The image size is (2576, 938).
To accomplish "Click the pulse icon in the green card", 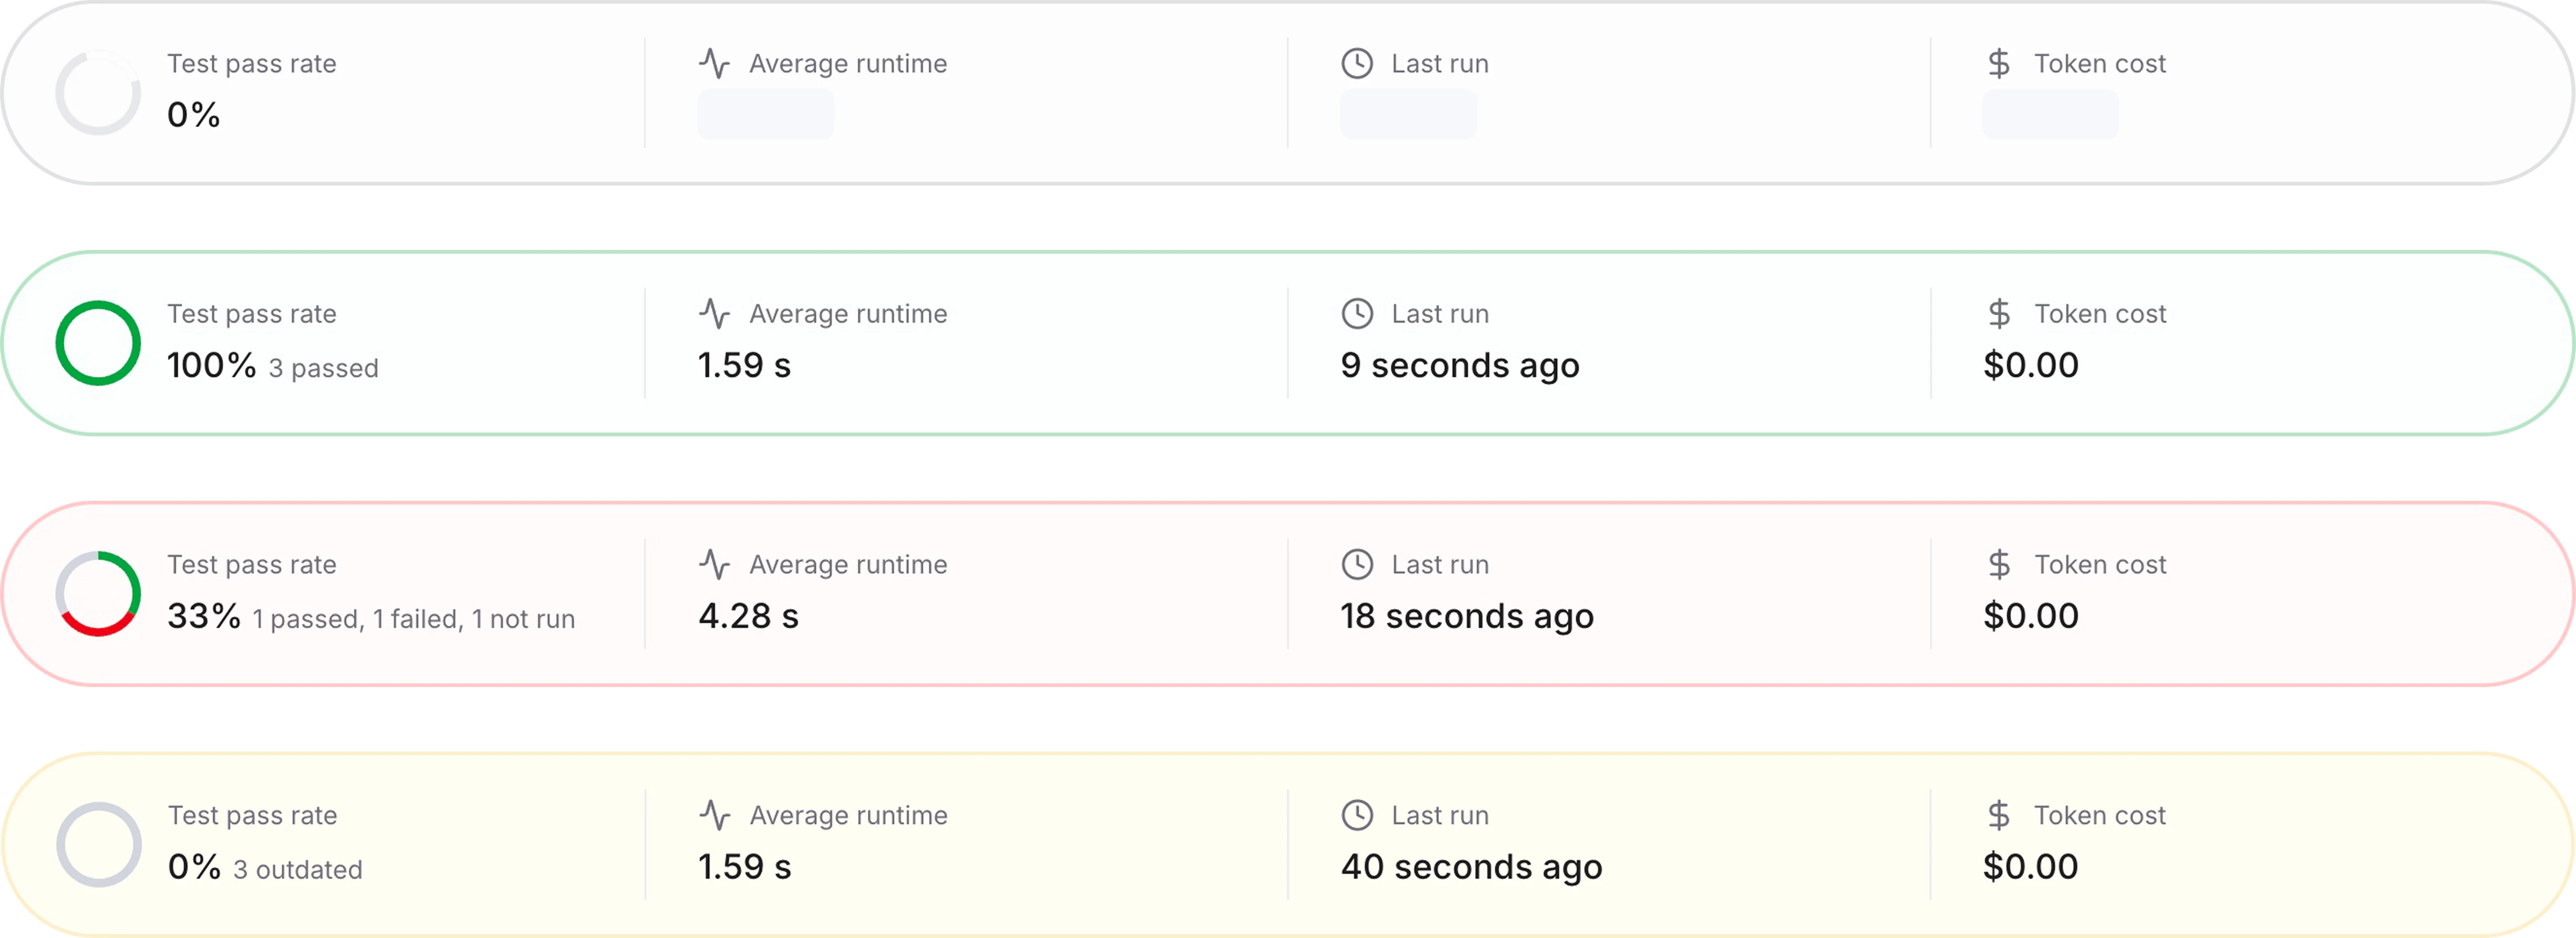I will [714, 313].
